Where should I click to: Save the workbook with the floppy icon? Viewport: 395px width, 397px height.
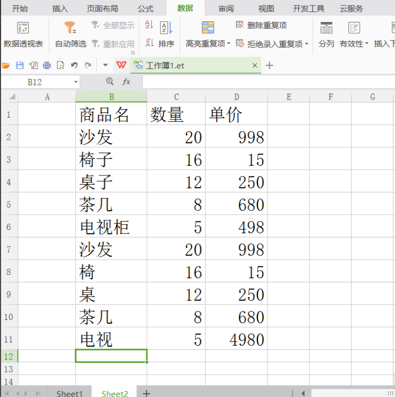click(x=20, y=66)
